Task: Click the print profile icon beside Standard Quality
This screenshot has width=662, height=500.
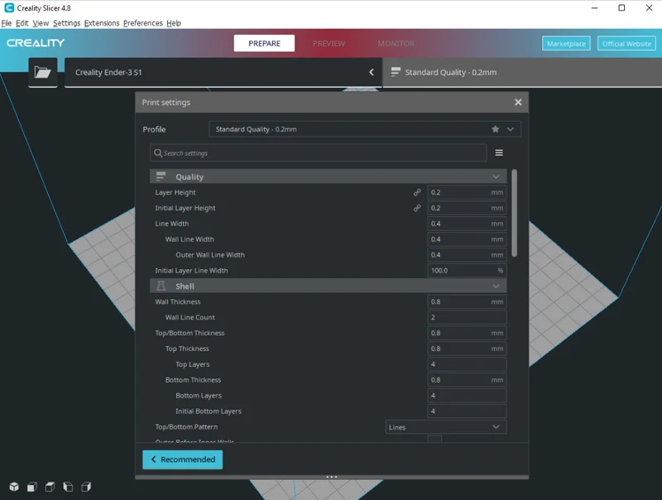Action: pyautogui.click(x=396, y=72)
